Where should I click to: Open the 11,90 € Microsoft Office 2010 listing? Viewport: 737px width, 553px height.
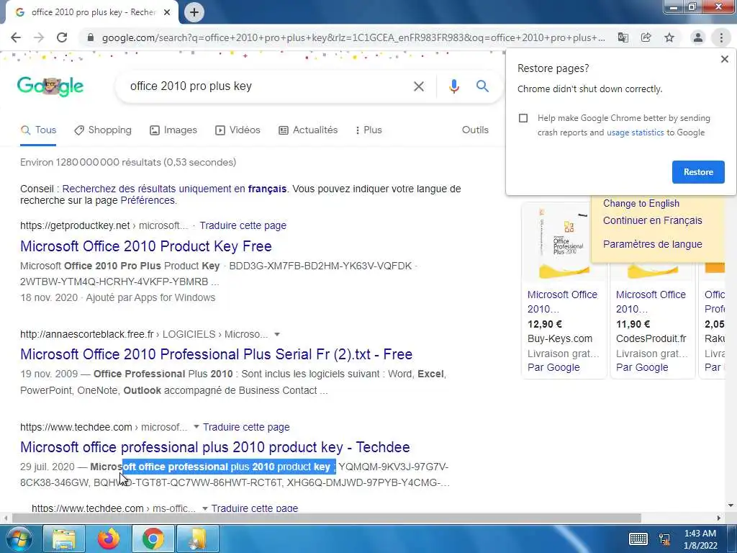coord(651,302)
